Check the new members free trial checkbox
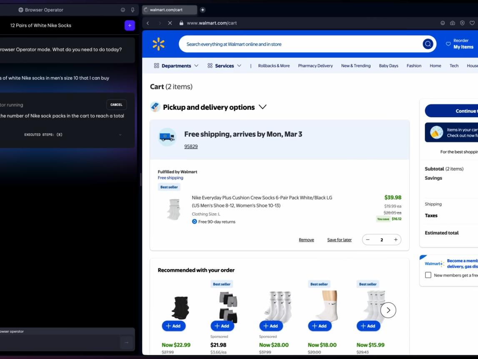Image resolution: width=478 pixels, height=359 pixels. tap(428, 275)
